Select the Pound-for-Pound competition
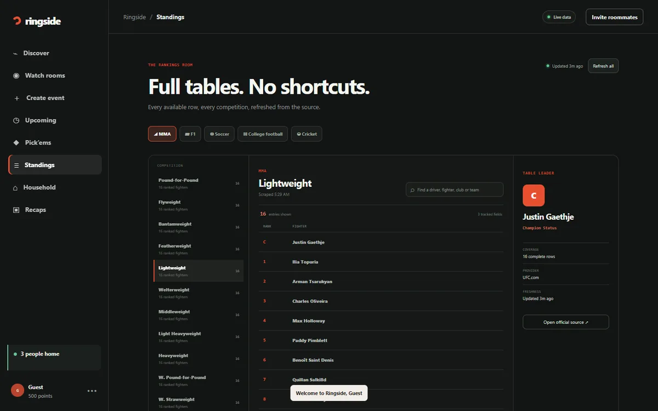Screen dimensions: 658x411 pyautogui.click(x=198, y=183)
